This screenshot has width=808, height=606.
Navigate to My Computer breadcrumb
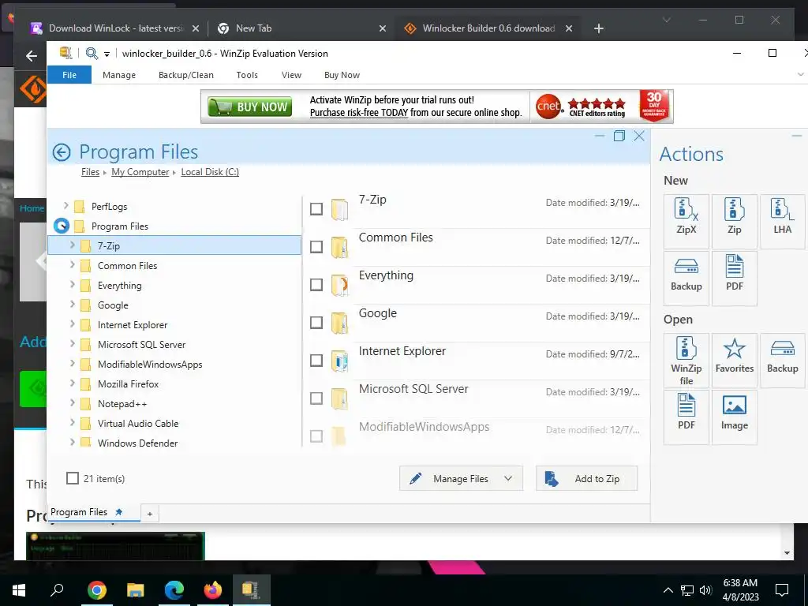[x=140, y=171]
